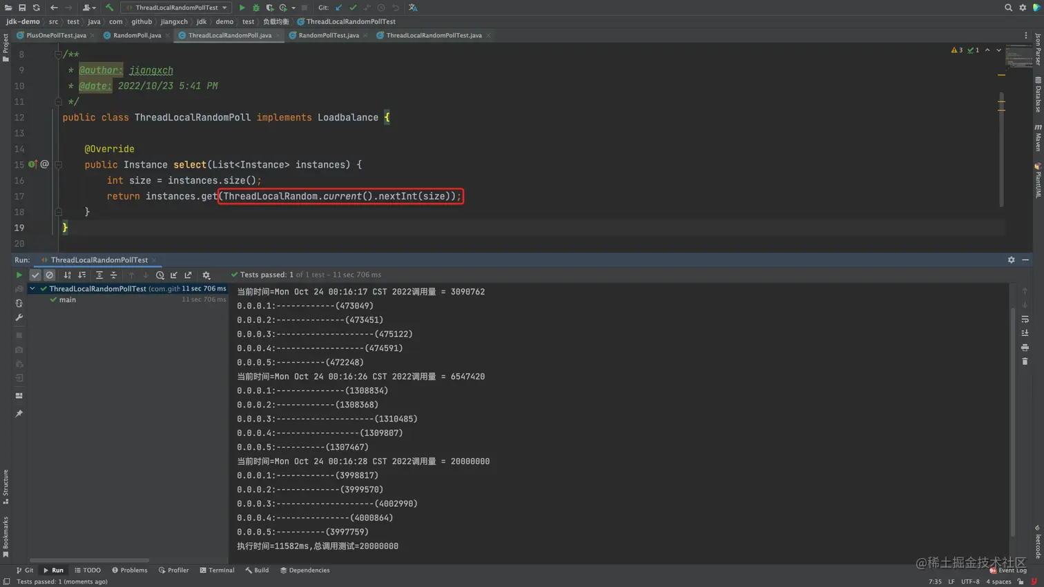This screenshot has height=587, width=1044.
Task: Toggle soft-wrap in the console output
Action: tap(1025, 319)
